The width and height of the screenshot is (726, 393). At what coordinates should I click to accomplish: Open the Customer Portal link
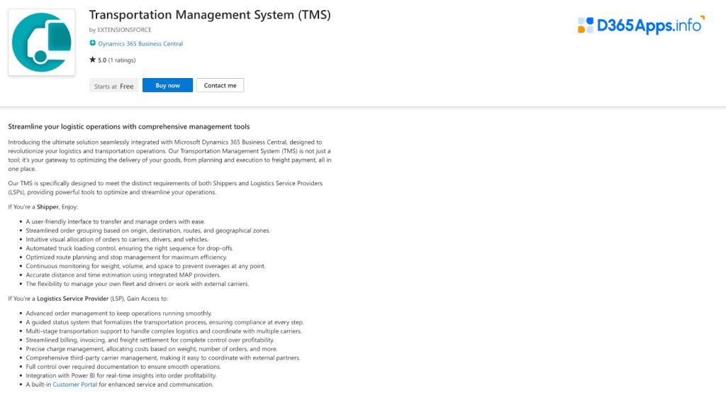pyautogui.click(x=75, y=384)
